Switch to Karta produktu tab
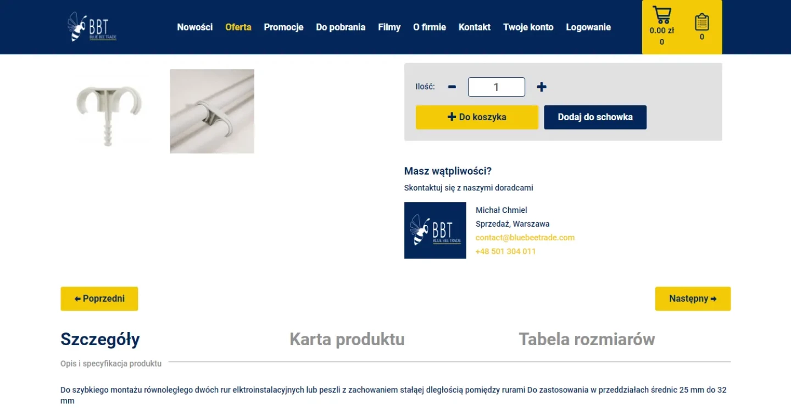 click(347, 339)
